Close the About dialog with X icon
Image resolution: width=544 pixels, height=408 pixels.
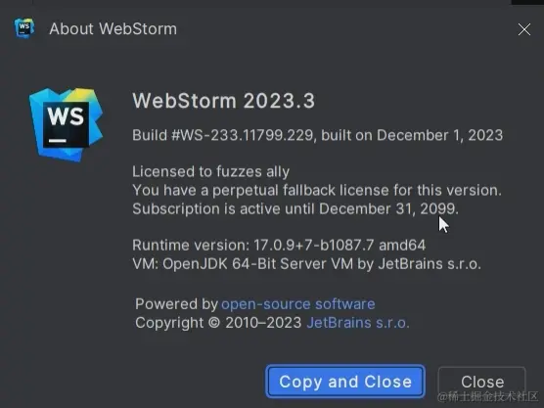523,29
